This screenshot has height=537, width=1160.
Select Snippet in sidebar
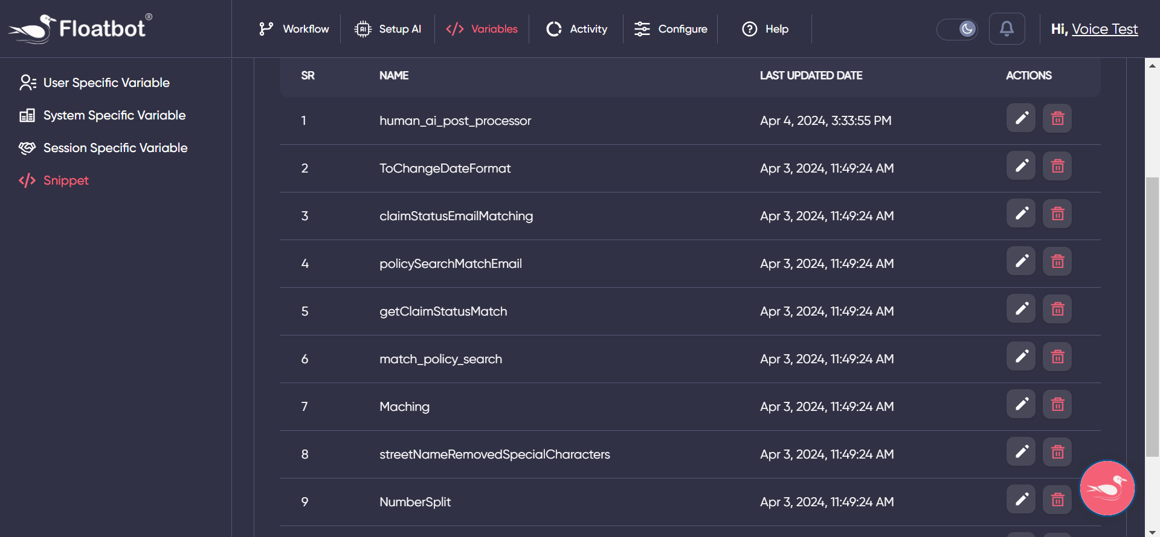coord(54,180)
